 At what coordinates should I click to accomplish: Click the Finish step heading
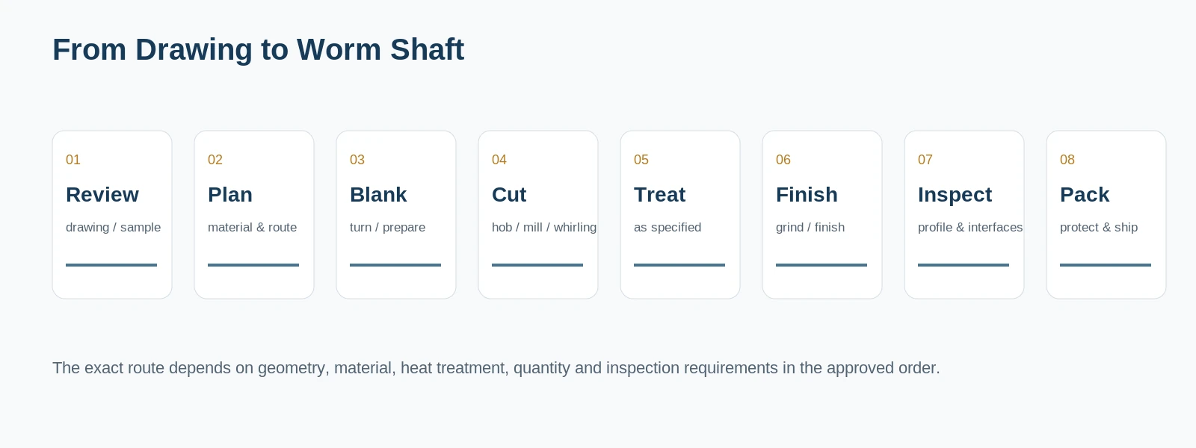tap(807, 195)
